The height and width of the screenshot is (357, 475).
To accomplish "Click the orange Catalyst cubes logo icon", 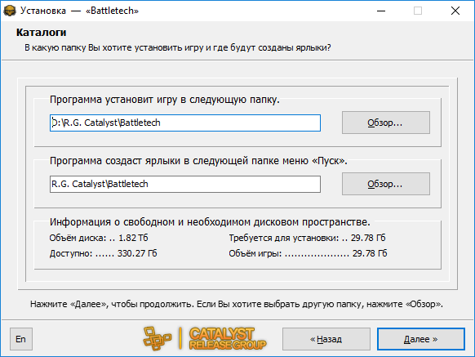I will (158, 338).
